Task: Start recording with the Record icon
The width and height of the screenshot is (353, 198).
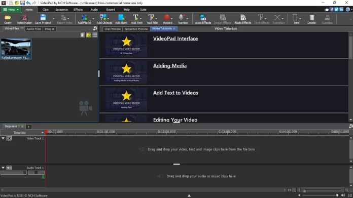Action: [x=167, y=19]
